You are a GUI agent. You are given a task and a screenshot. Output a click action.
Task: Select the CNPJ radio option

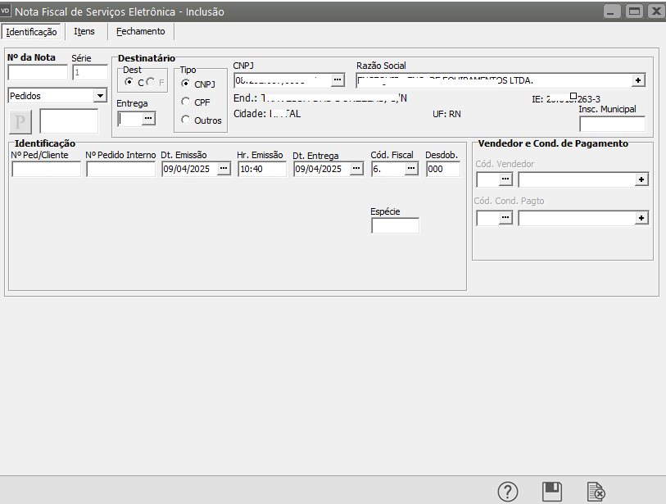click(186, 84)
